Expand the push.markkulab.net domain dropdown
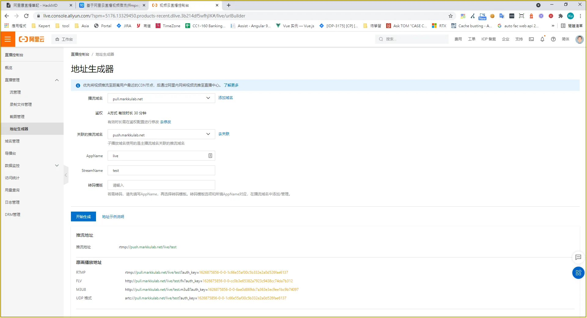This screenshot has height=318, width=587. [208, 134]
